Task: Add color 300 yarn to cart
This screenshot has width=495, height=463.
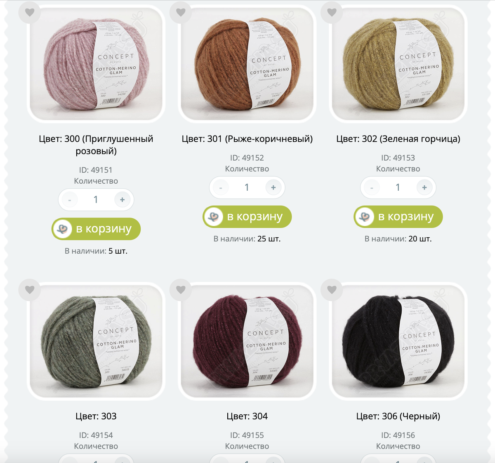Action: [x=96, y=229]
